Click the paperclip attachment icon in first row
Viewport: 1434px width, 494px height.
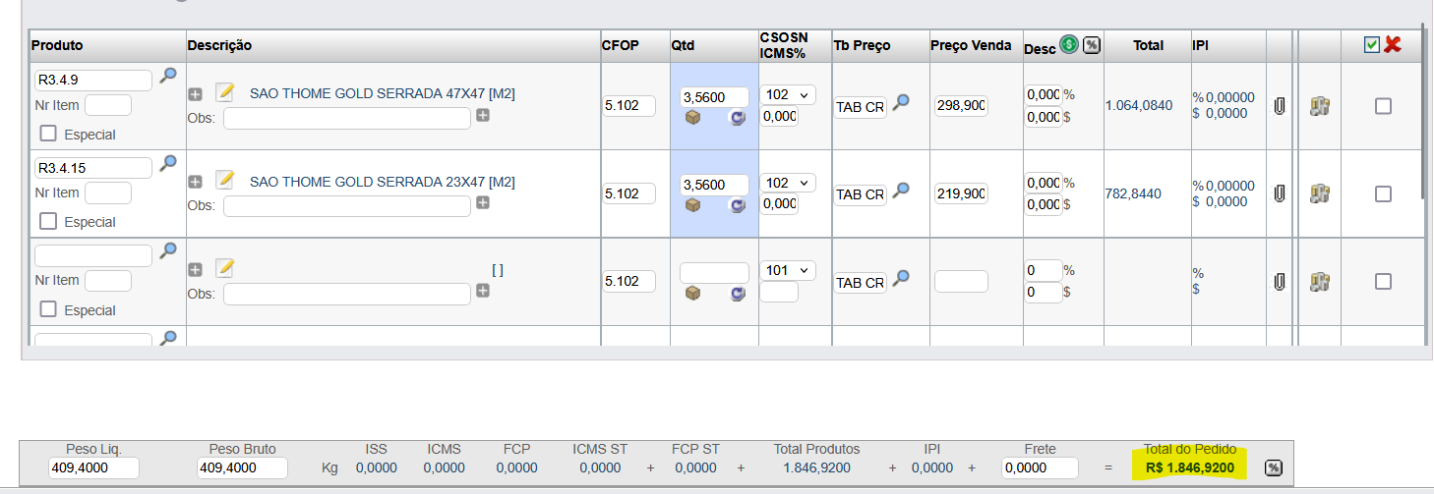pos(1279,106)
